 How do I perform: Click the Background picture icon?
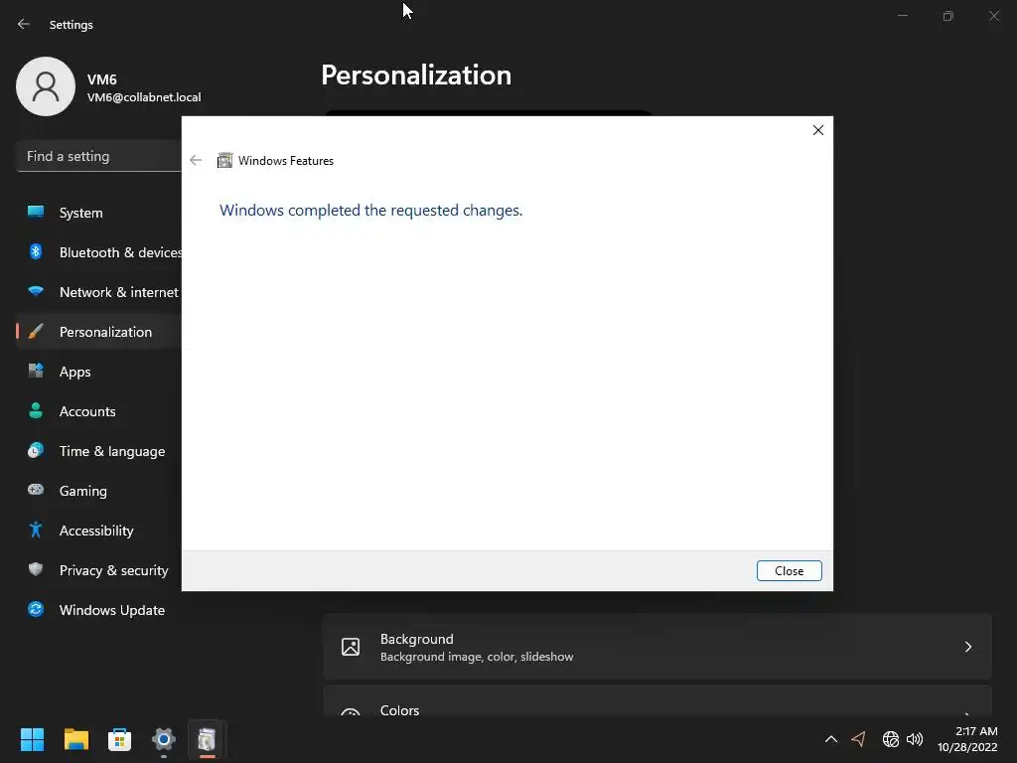(x=351, y=647)
